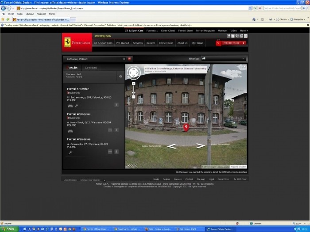Click the Report a problem link on map

(238, 167)
